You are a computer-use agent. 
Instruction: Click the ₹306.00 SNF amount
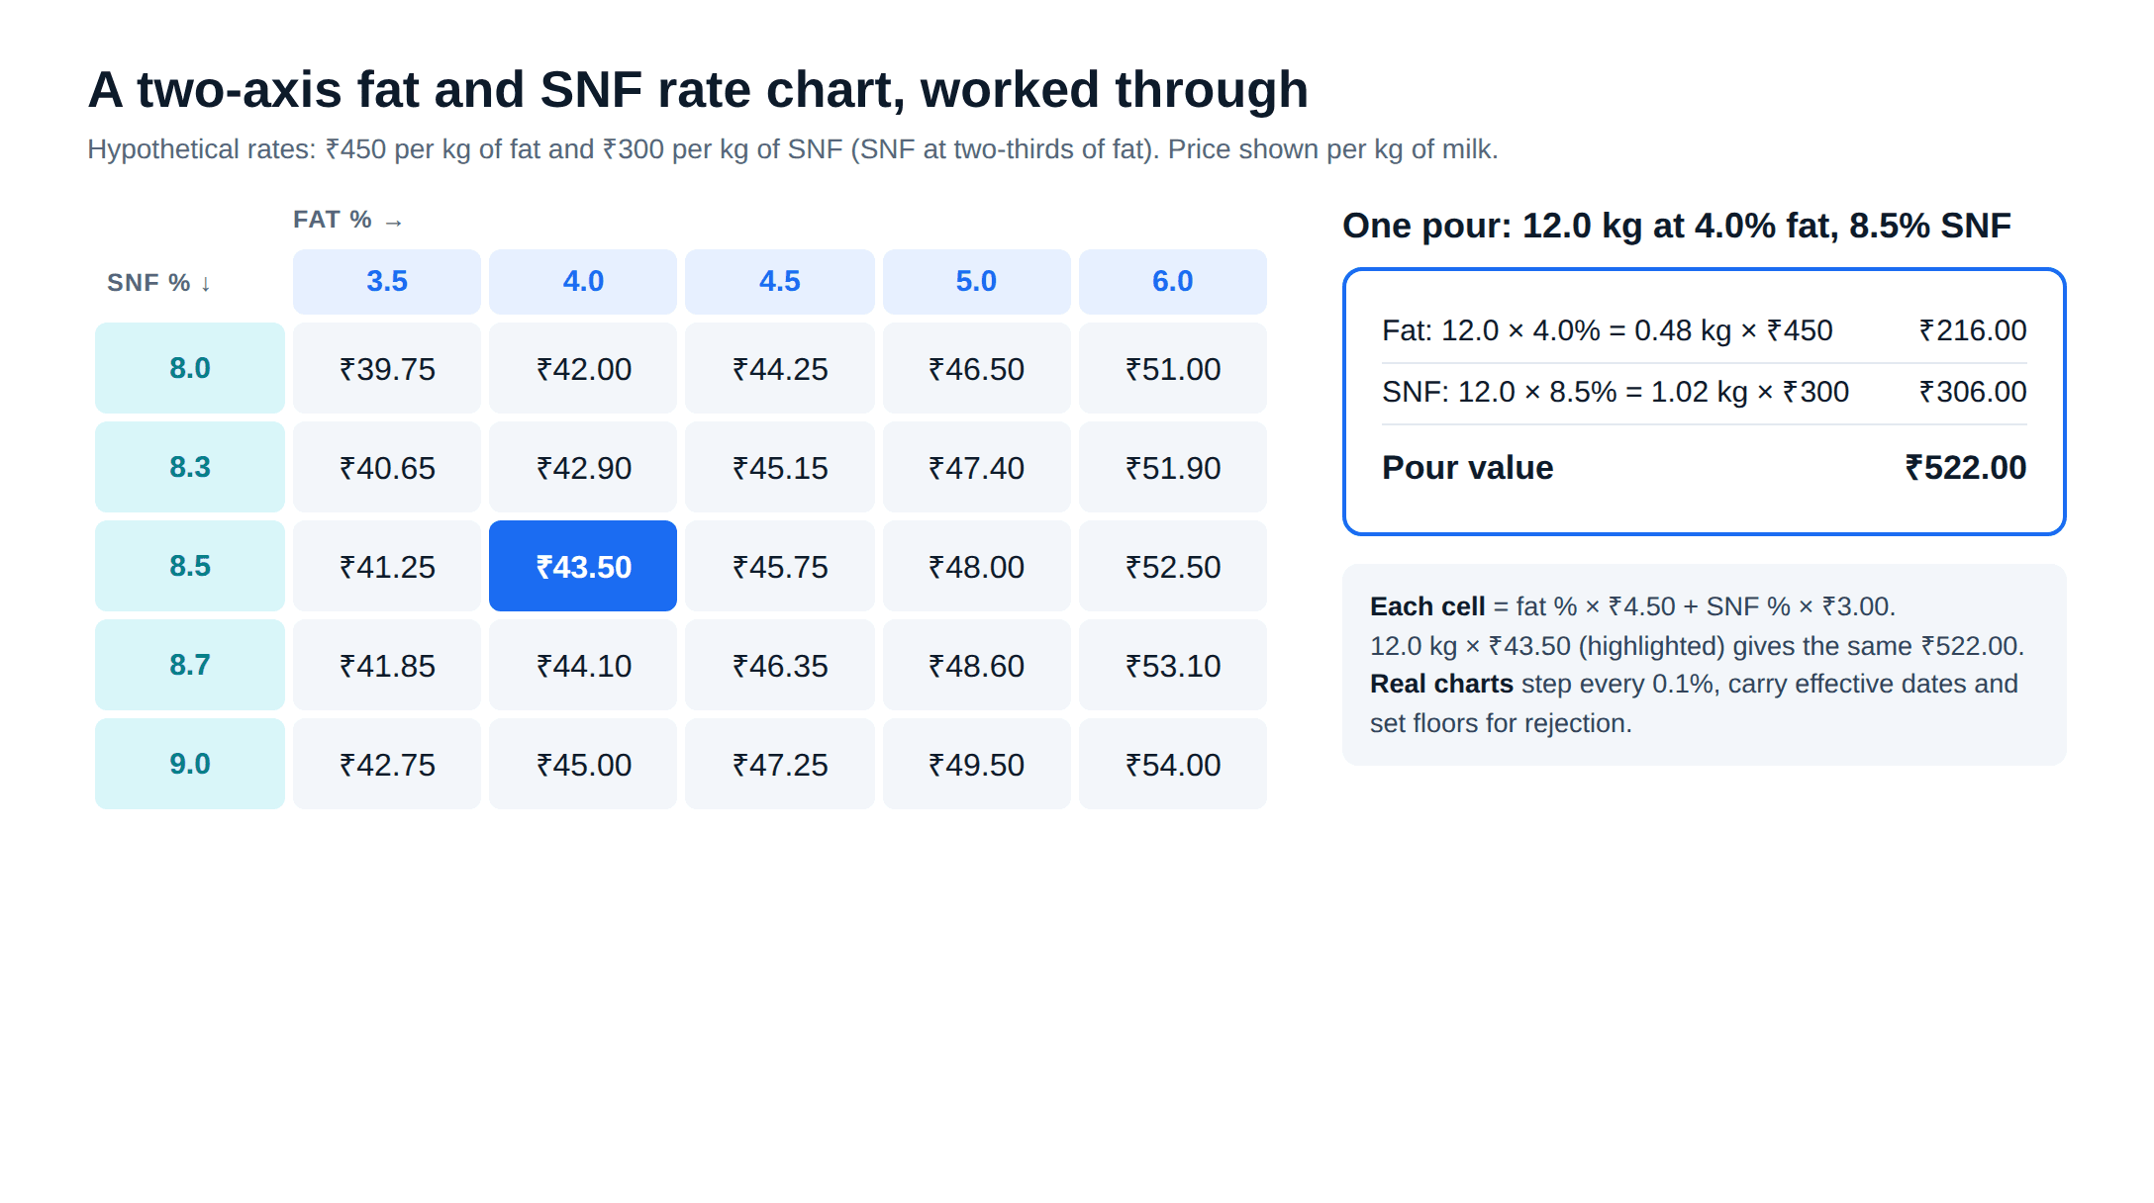1973,392
